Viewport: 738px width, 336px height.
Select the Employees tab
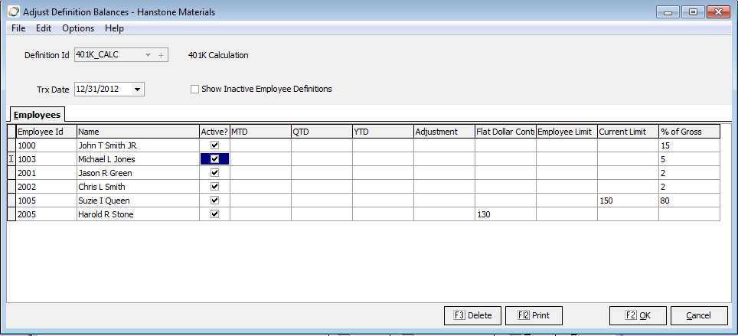point(36,114)
